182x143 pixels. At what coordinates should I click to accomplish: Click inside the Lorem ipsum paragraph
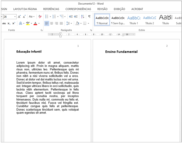[x=48, y=88]
